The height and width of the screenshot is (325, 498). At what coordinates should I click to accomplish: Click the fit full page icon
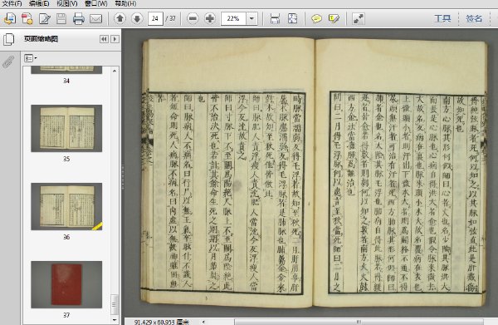click(x=292, y=19)
